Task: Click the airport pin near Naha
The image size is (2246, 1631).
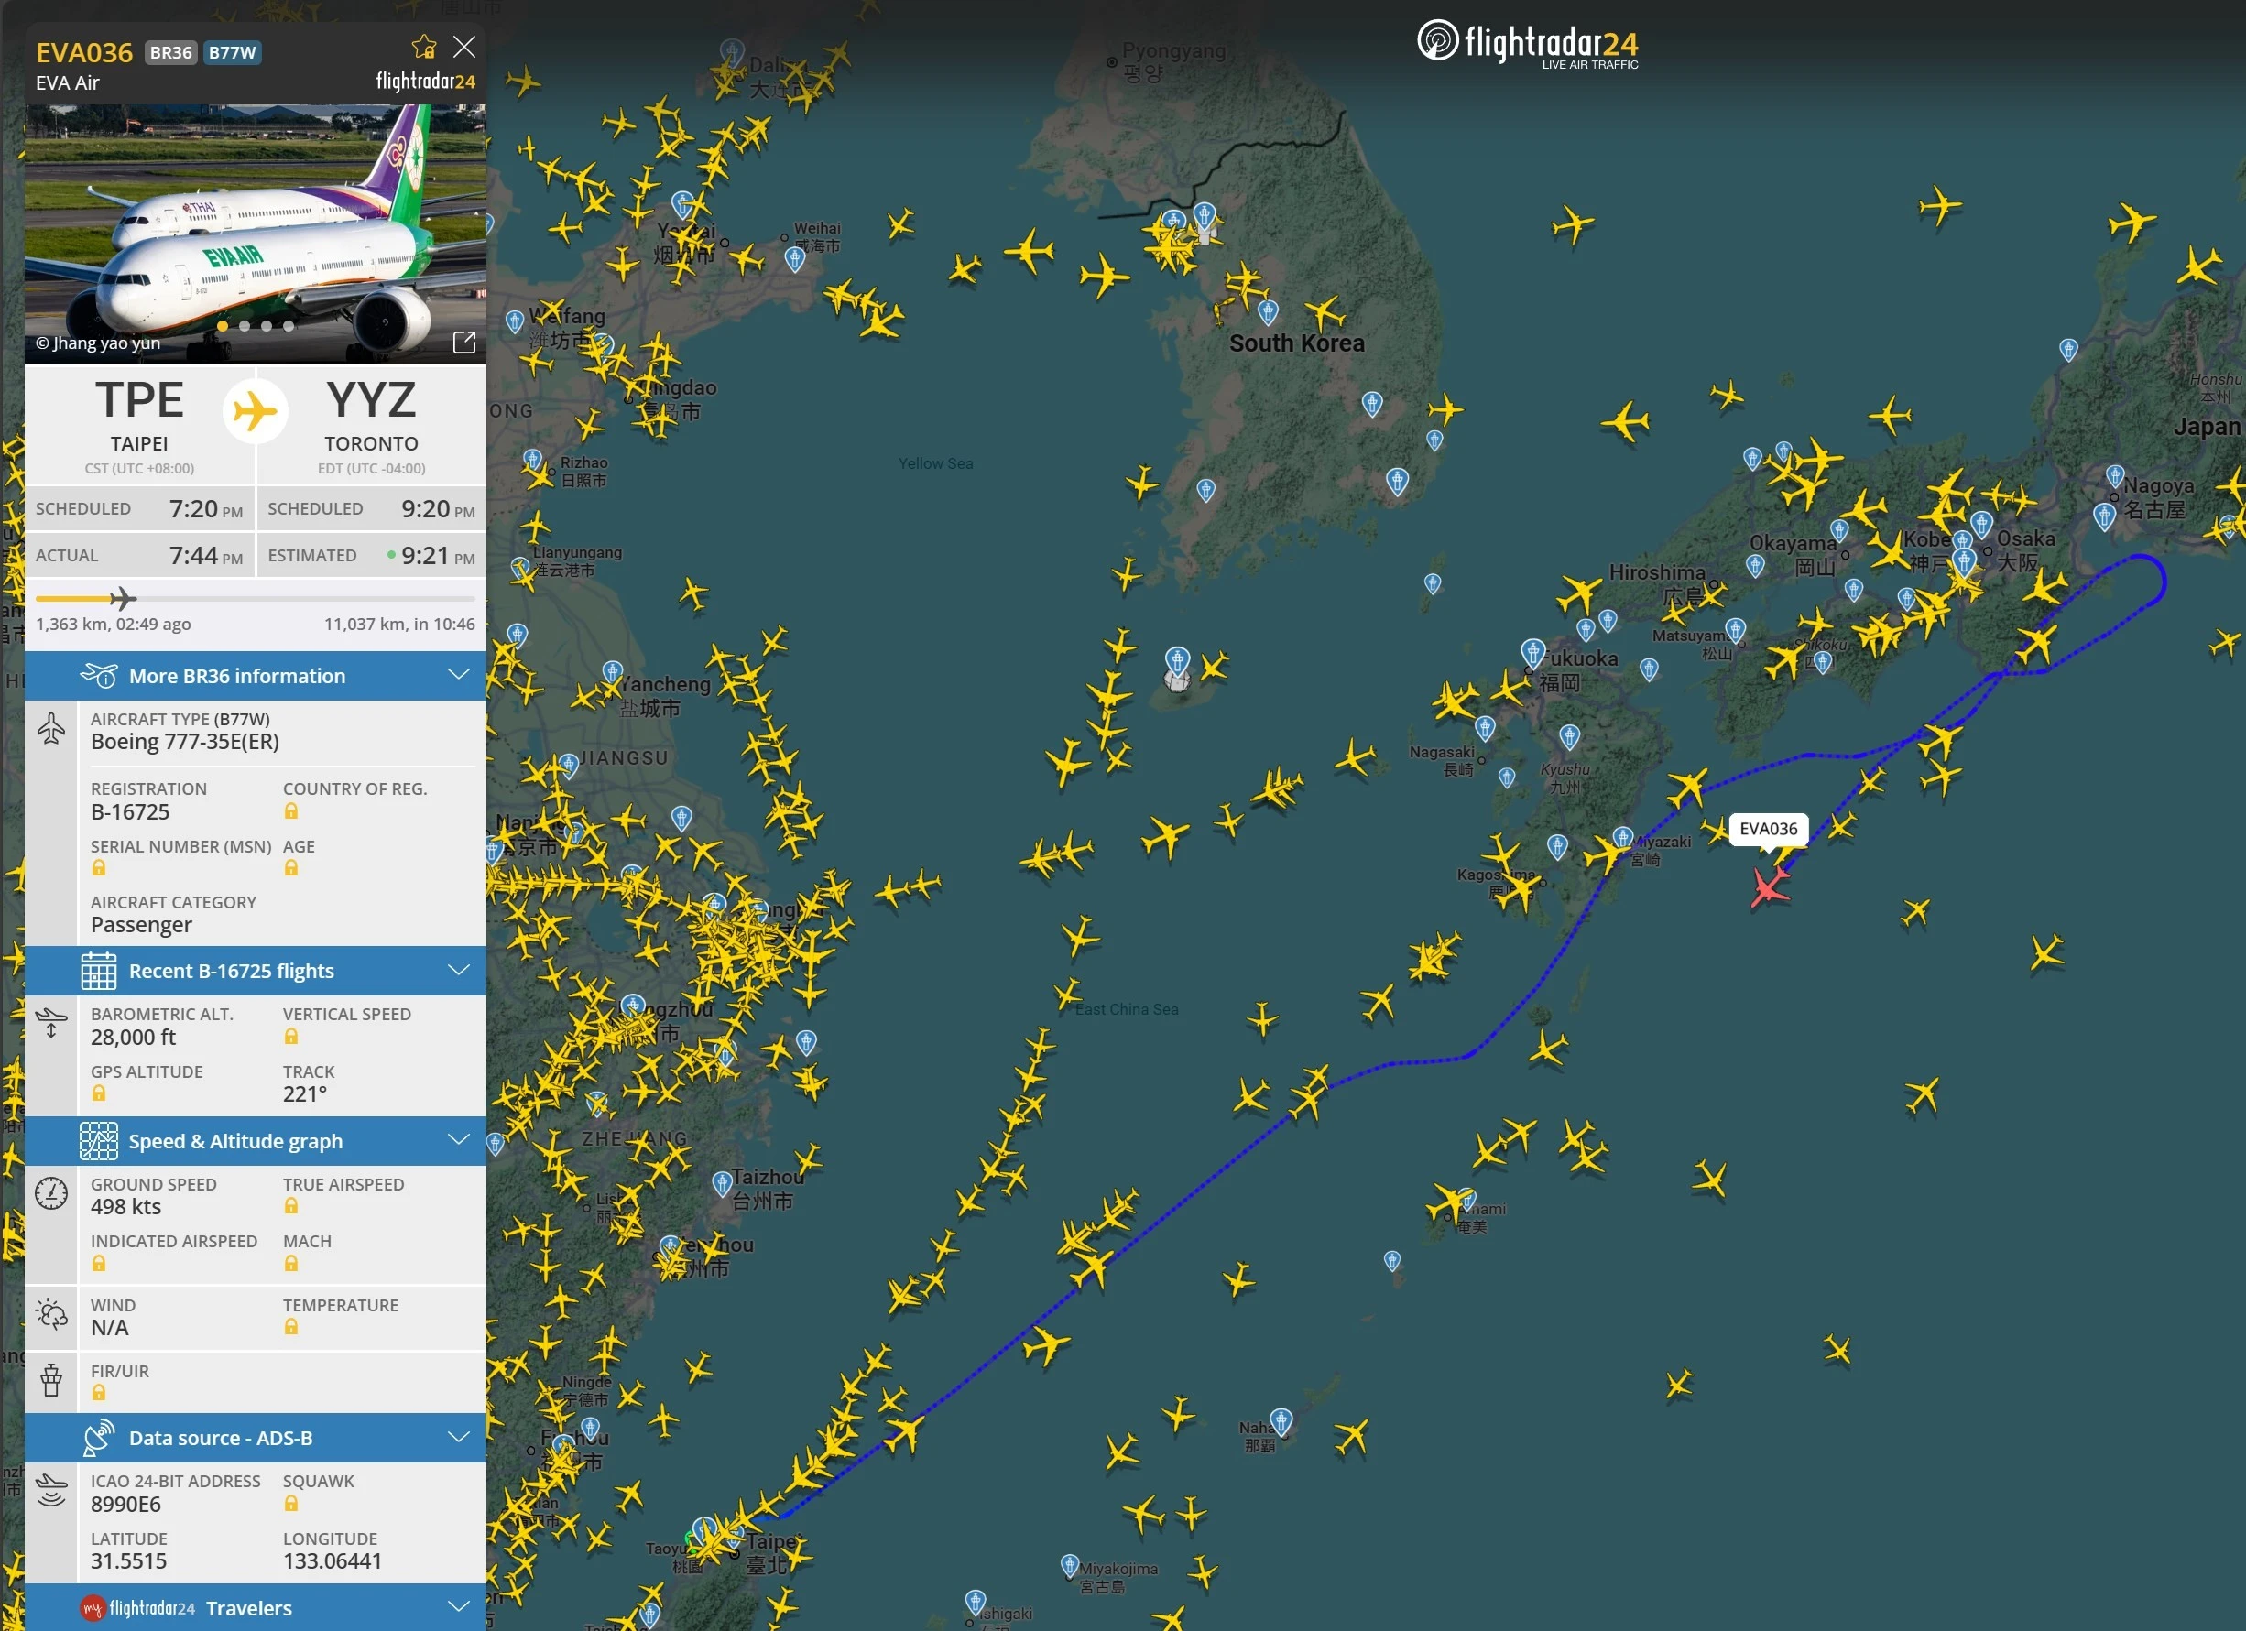Action: (x=1281, y=1422)
